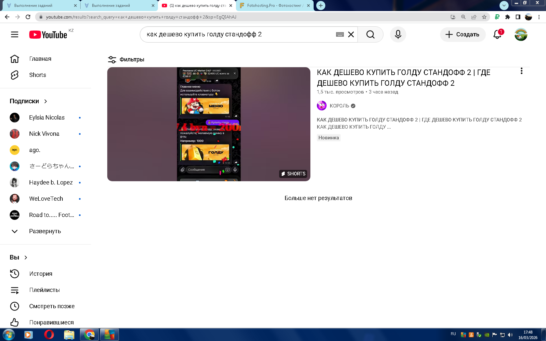Play the Standoff 2 Shorts video thumbnail
The image size is (546, 341).
[209, 124]
